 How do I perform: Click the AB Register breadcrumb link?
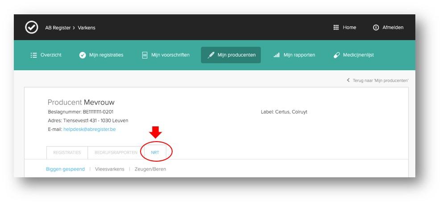tap(58, 28)
